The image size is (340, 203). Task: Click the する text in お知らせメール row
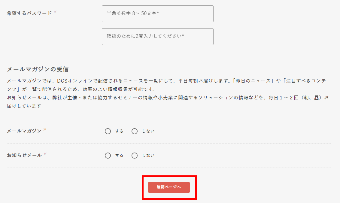119,156
